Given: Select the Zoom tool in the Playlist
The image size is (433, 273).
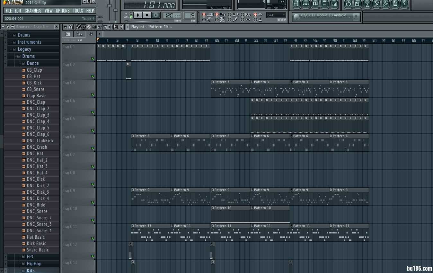Looking at the screenshot, I should click(x=116, y=27).
